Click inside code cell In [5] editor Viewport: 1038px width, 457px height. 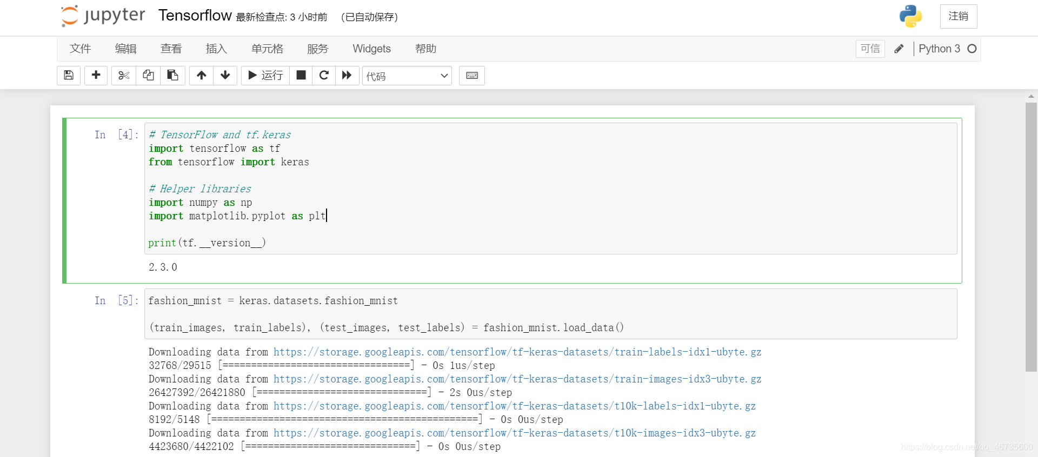551,314
